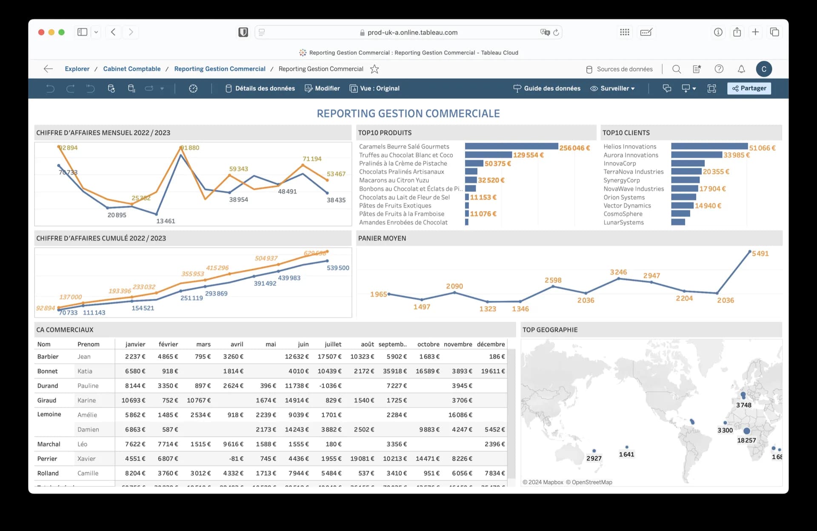Navigate to Cabinet Comptable in the breadcrumb
Image resolution: width=817 pixels, height=531 pixels.
(132, 69)
